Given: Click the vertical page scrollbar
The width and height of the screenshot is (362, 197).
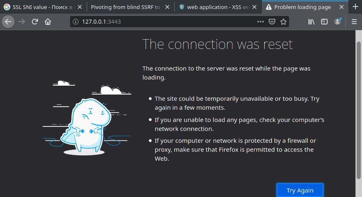Looking at the screenshot, I should tap(359, 110).
